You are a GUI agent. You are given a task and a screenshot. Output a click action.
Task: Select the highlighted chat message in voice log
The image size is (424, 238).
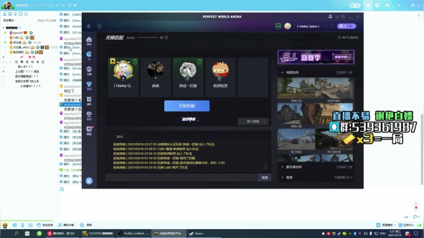[71, 104]
